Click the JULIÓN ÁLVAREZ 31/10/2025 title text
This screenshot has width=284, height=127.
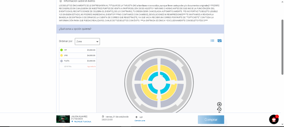point(79,118)
